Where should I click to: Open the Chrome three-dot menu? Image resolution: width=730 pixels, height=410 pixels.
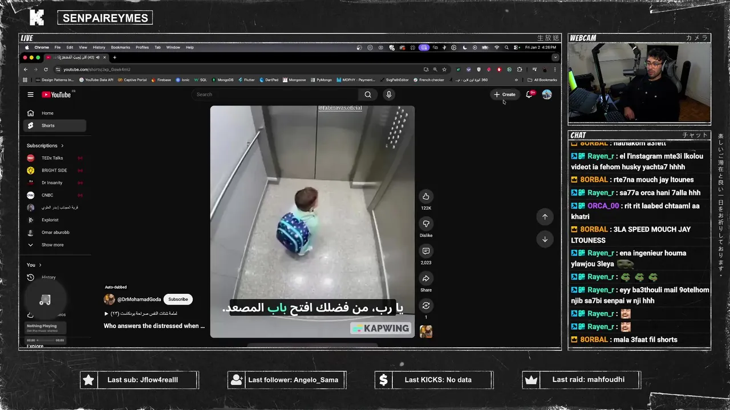[555, 69]
